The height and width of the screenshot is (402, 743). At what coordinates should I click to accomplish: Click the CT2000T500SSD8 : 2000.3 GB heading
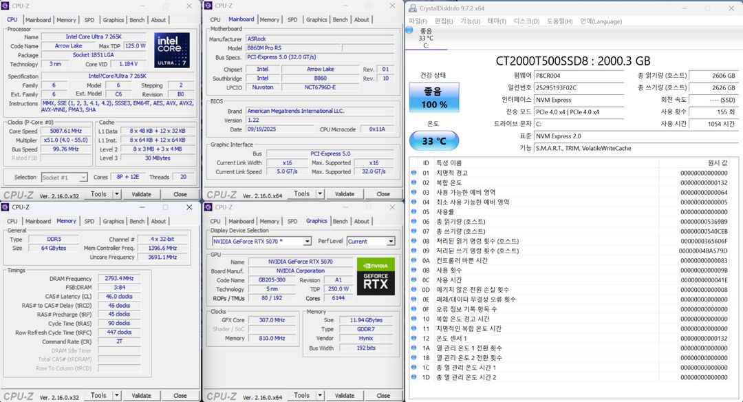point(573,61)
